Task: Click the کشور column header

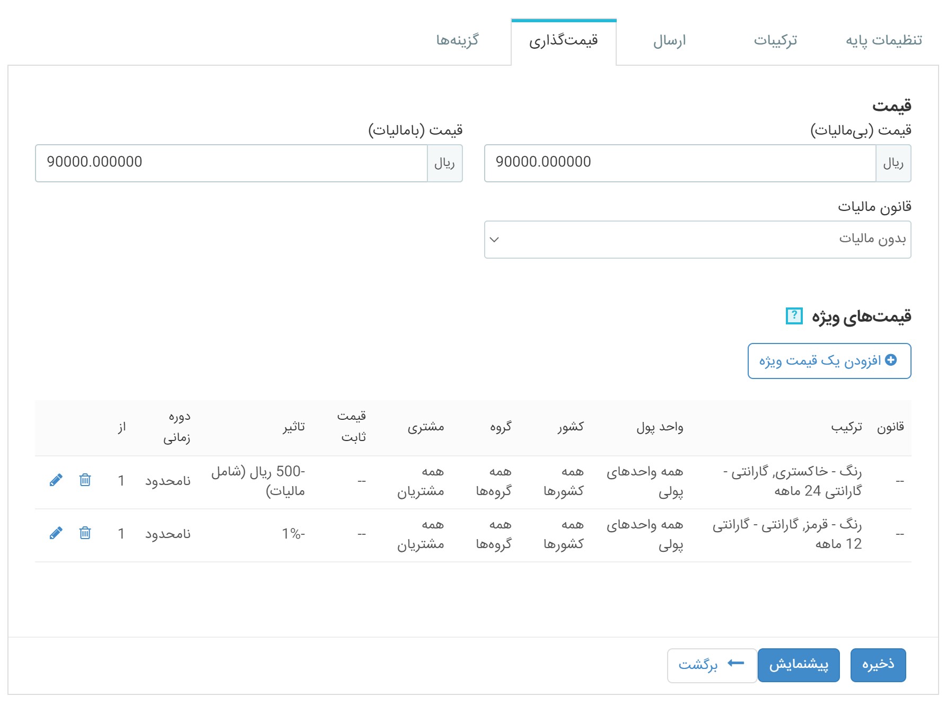Action: (571, 427)
